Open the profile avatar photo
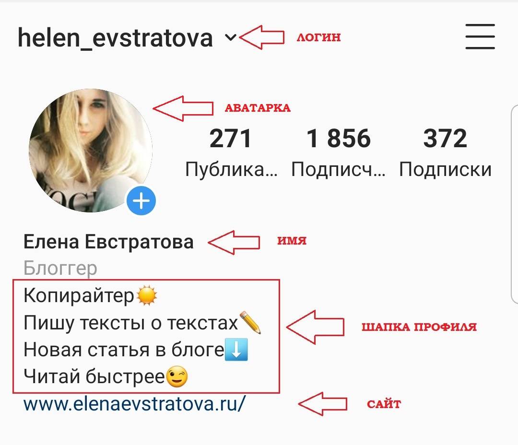Screen dimensions: 518x445 (91, 150)
